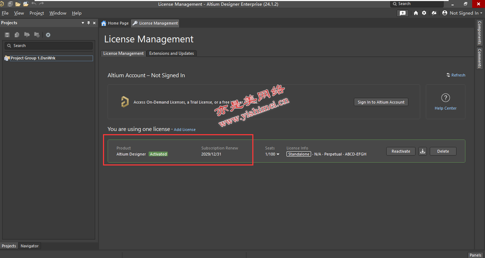Screen dimensions: 485x258
Task: Open the File menu
Action: pos(5,13)
